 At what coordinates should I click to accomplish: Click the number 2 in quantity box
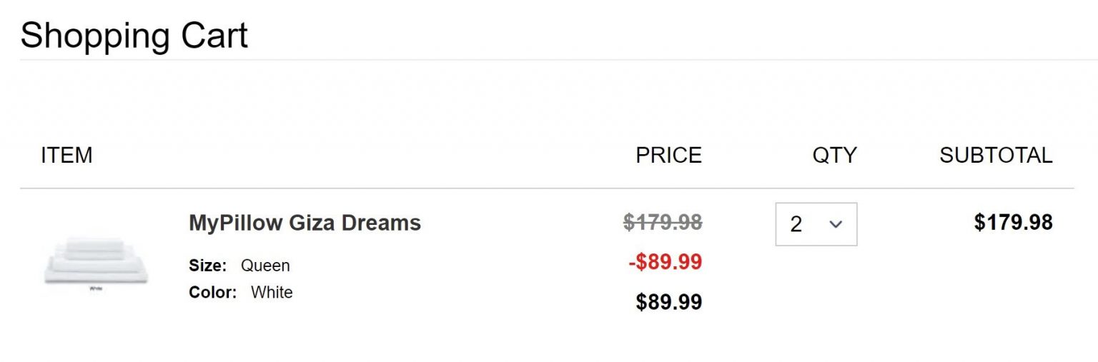tap(796, 224)
